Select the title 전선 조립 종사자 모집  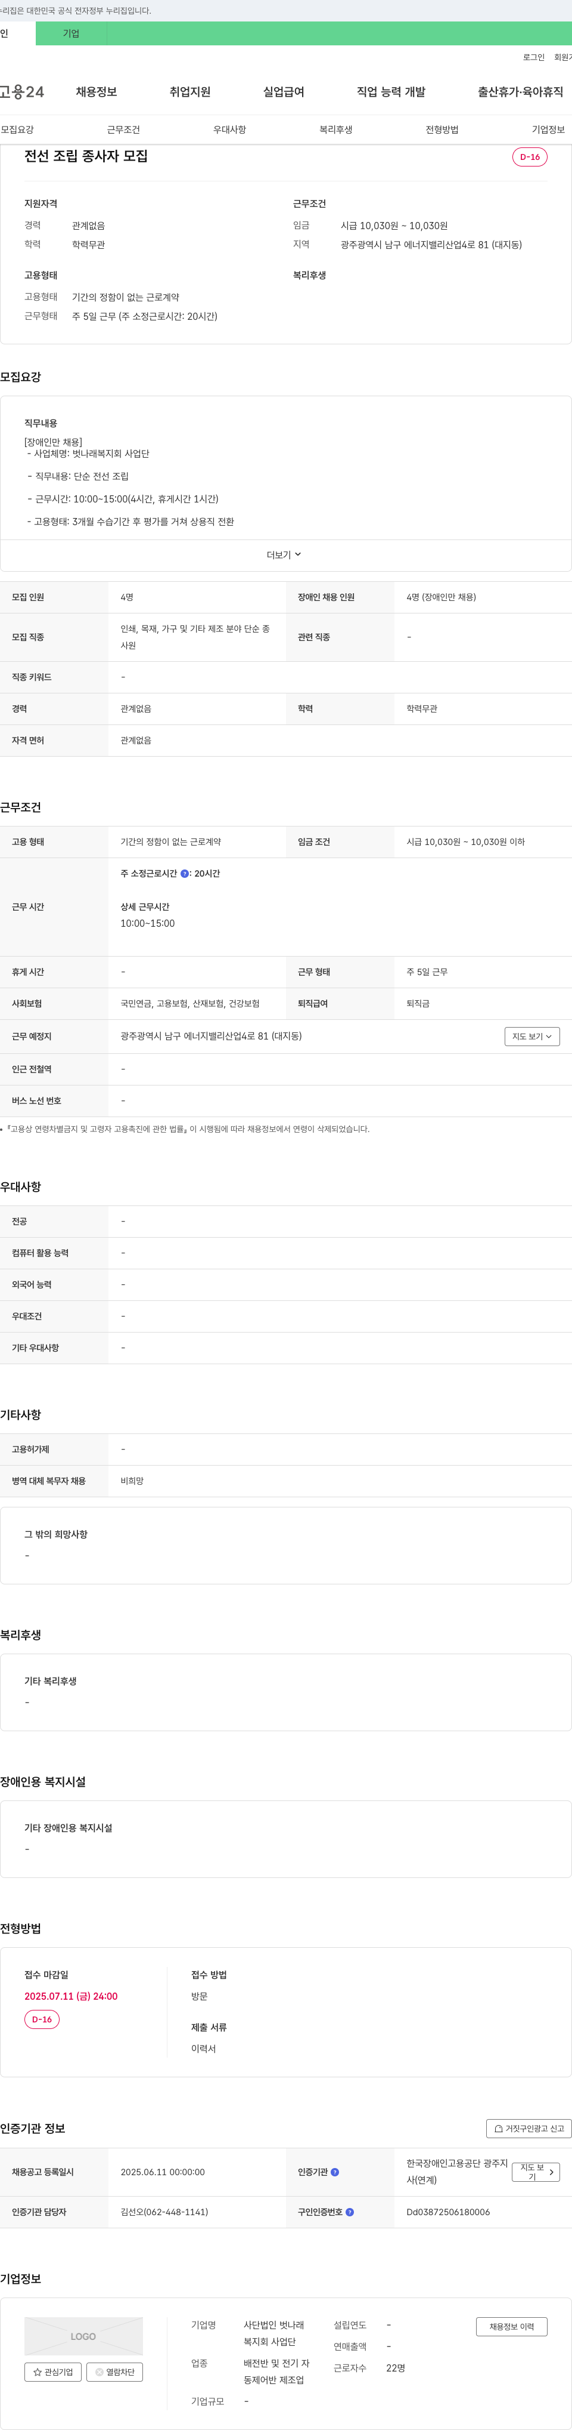(86, 156)
